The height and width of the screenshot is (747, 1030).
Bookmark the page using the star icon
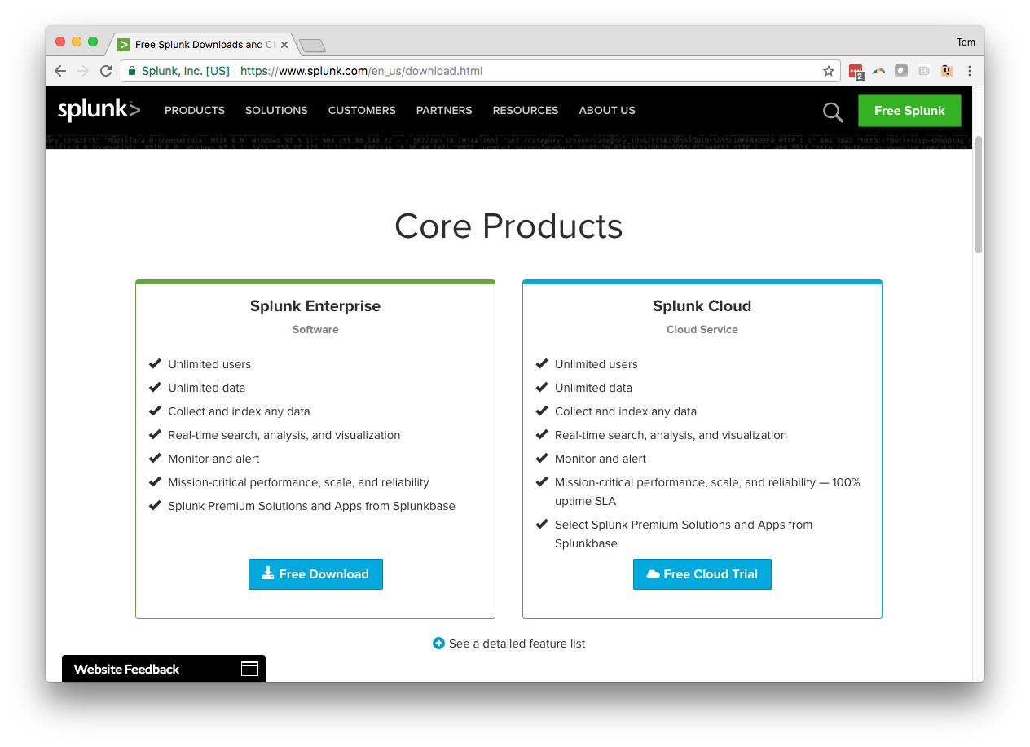[829, 71]
